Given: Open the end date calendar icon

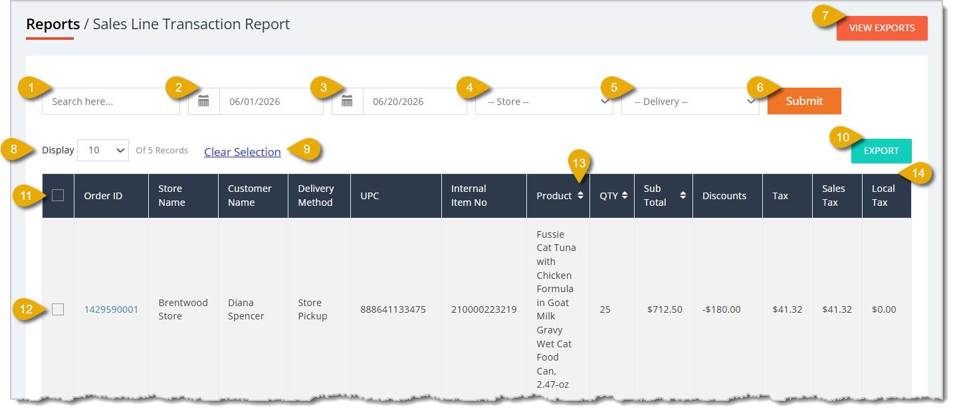Looking at the screenshot, I should pyautogui.click(x=347, y=102).
